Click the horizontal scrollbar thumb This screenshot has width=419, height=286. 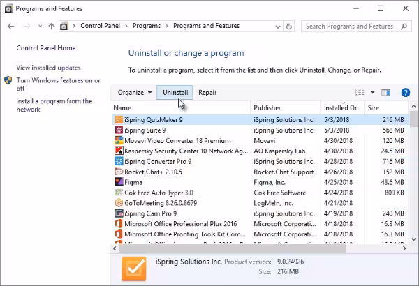coord(233,248)
